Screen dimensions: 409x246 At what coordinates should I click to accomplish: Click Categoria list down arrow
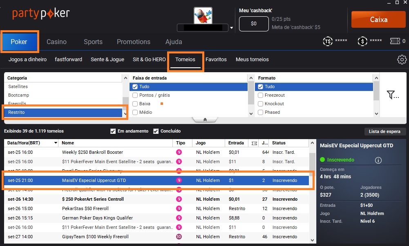coord(125,113)
